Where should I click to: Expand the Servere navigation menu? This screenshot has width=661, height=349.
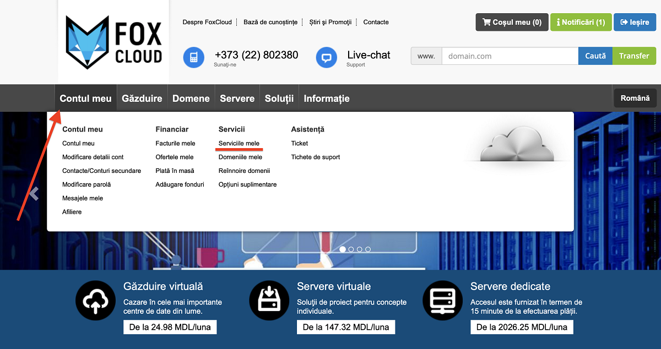pyautogui.click(x=237, y=99)
